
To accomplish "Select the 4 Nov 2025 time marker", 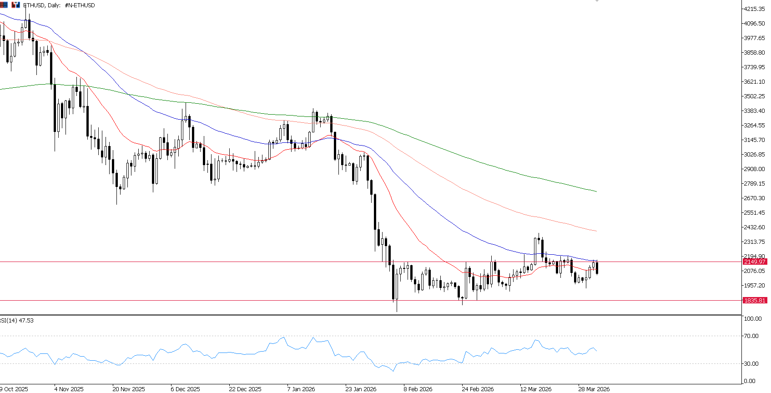I will click(x=69, y=389).
